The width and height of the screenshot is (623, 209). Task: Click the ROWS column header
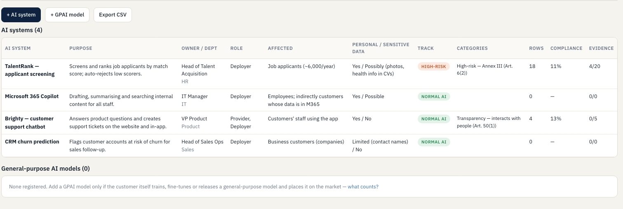click(536, 48)
